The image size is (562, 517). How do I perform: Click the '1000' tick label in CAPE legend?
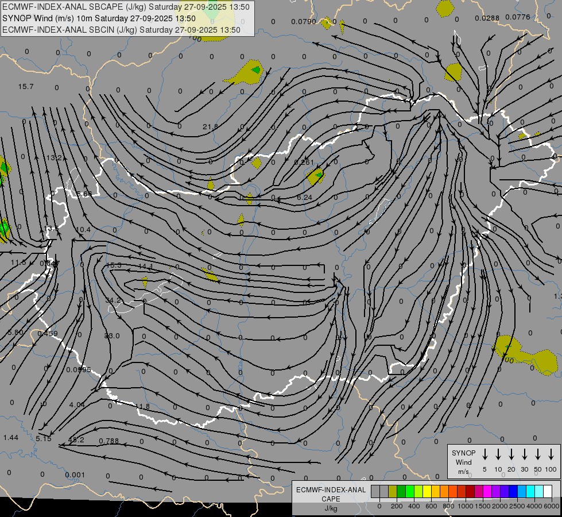point(465,506)
